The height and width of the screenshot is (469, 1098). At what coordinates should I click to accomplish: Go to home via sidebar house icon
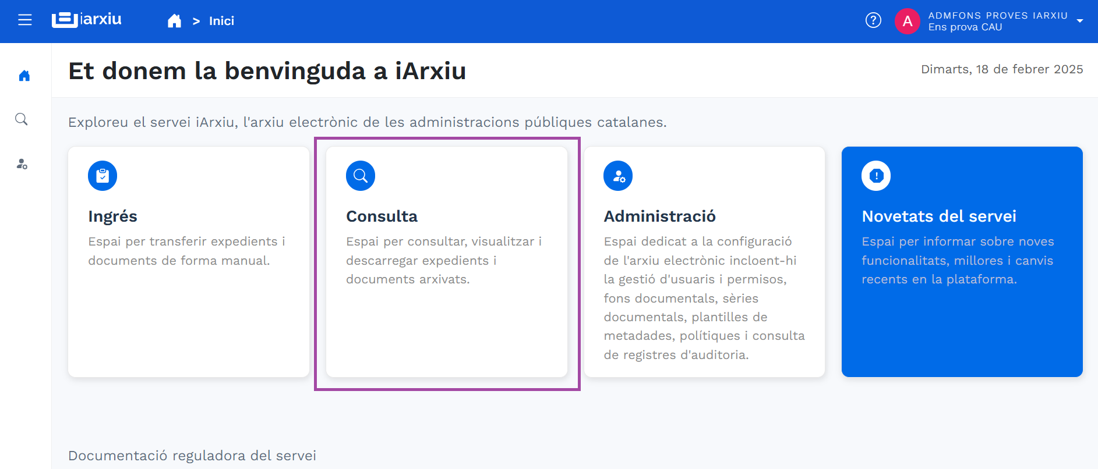coord(24,76)
